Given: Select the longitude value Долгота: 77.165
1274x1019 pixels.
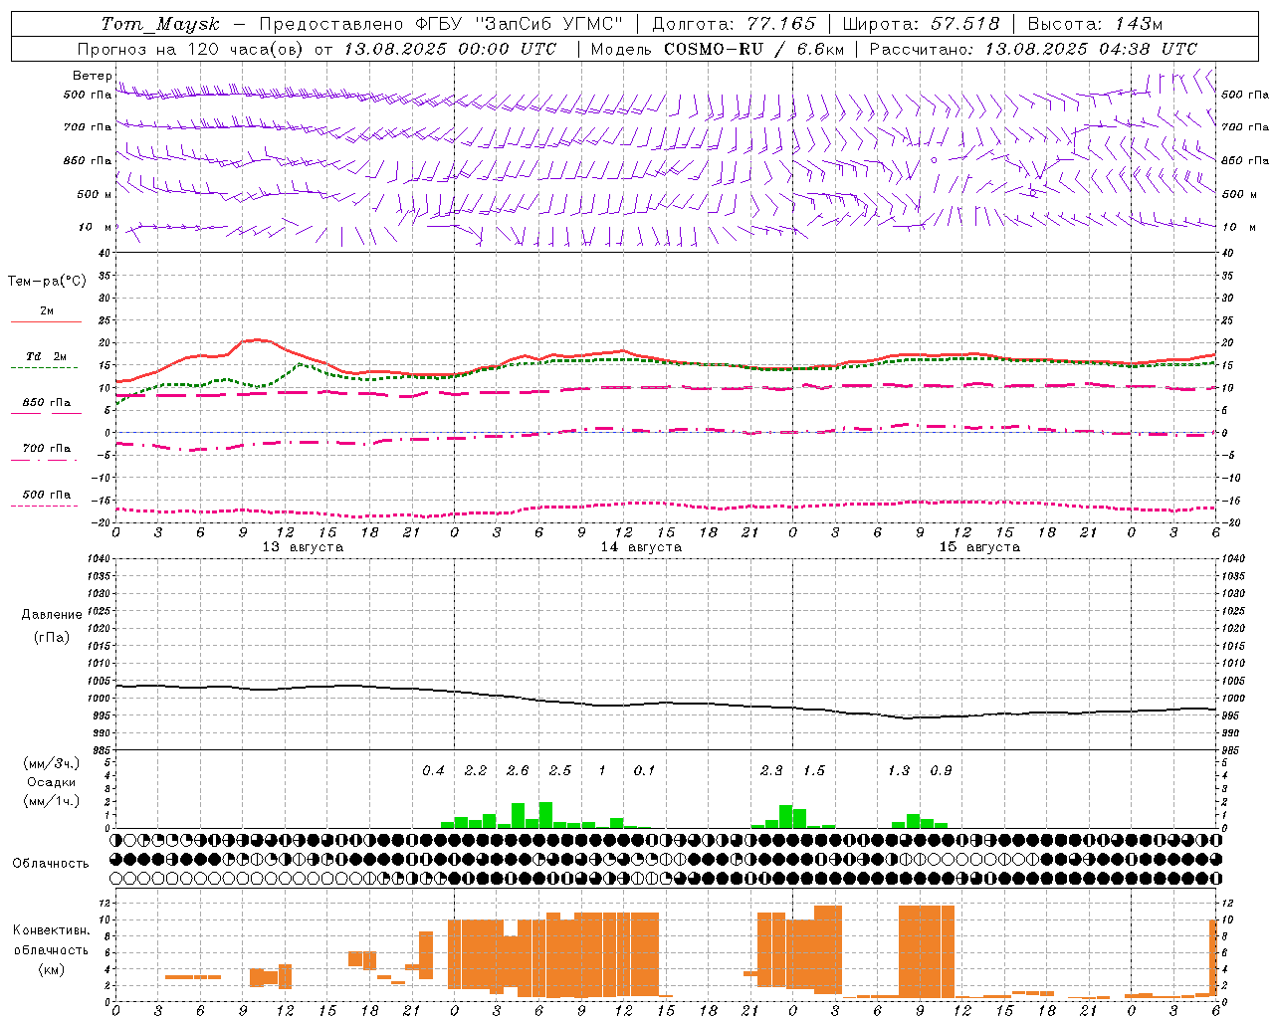Looking at the screenshot, I should point(734,24).
